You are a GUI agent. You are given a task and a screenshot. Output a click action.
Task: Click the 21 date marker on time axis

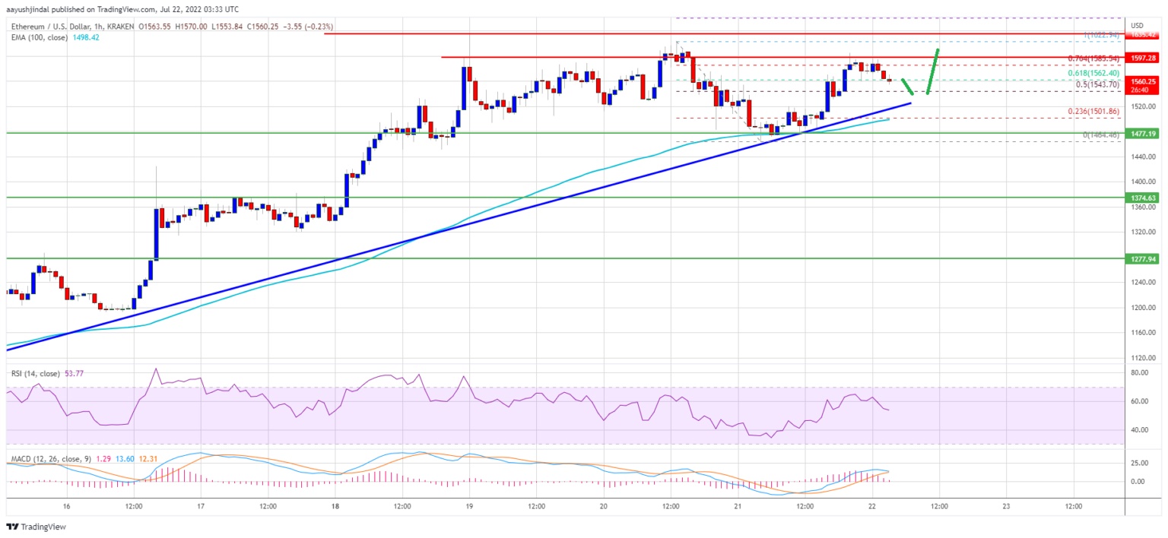738,505
